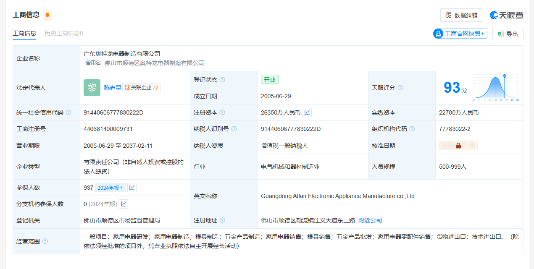This screenshot has height=269, width=534.
Task: Click the 附近公司 link
Action: (x=370, y=220)
